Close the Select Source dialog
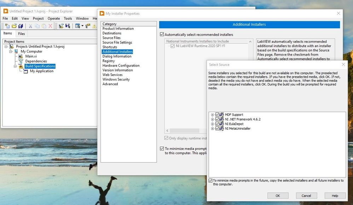Viewport: 353px width, 205px height. click(343, 65)
